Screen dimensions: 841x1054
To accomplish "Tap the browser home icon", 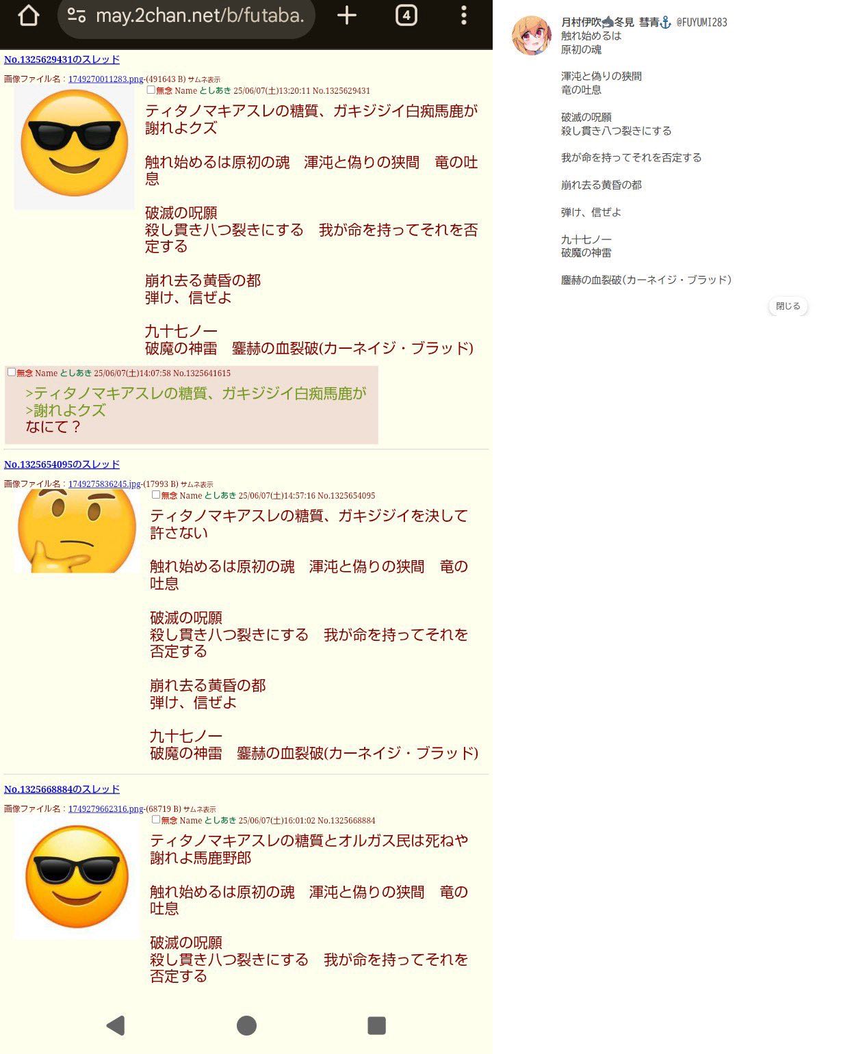I will 28,15.
